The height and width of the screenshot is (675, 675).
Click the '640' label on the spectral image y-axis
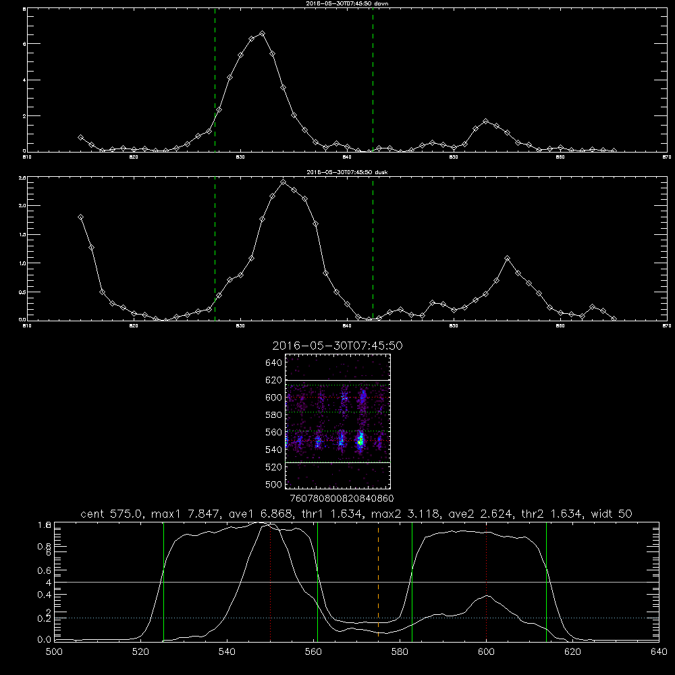tap(274, 363)
